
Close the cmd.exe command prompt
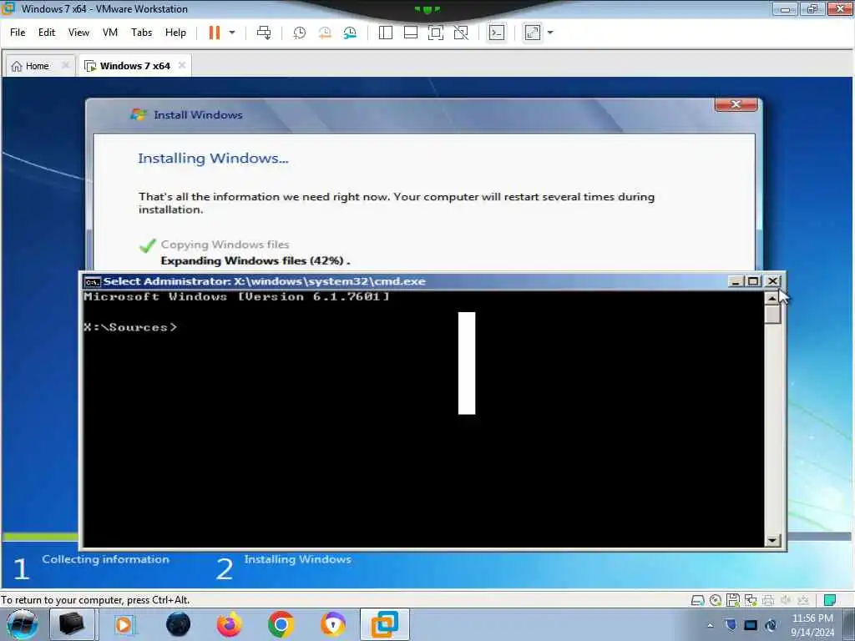(772, 281)
